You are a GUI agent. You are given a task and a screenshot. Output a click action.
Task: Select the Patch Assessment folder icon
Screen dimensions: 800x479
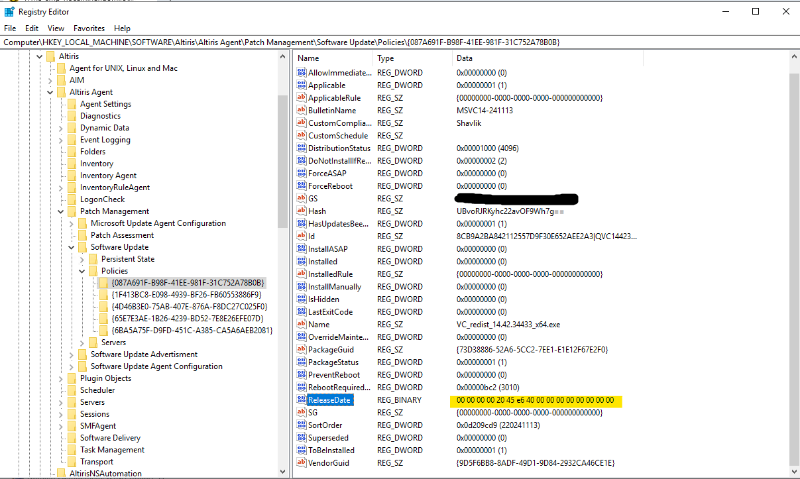(x=83, y=235)
